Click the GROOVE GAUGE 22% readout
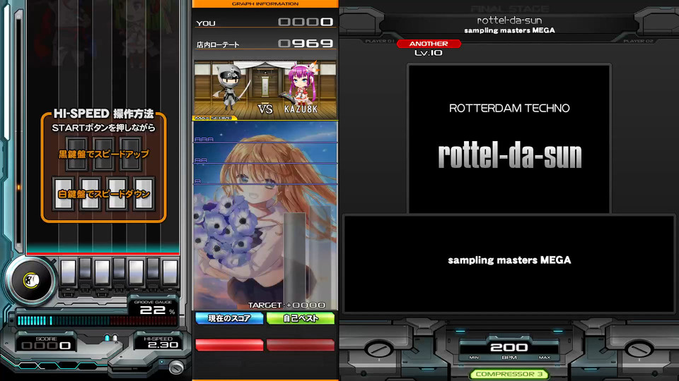 point(153,308)
